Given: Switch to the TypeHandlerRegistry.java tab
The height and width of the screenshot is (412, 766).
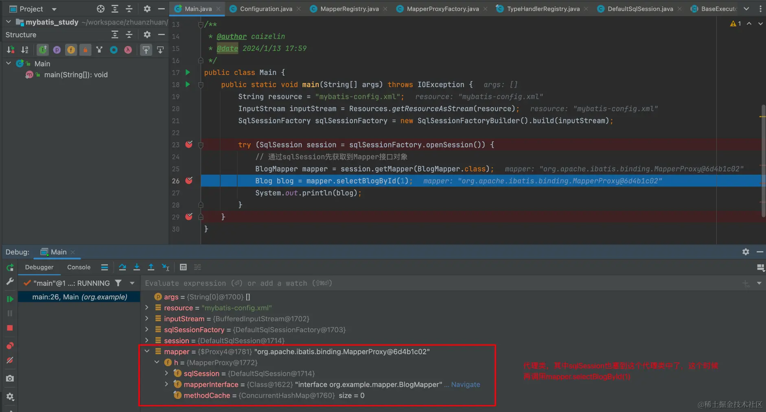Looking at the screenshot, I should click(x=543, y=9).
